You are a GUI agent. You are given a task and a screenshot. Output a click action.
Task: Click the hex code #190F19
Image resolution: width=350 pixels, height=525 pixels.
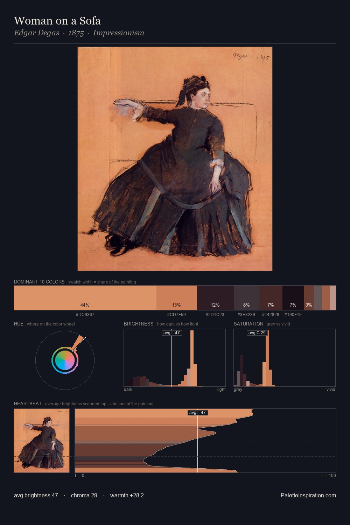pos(293,315)
